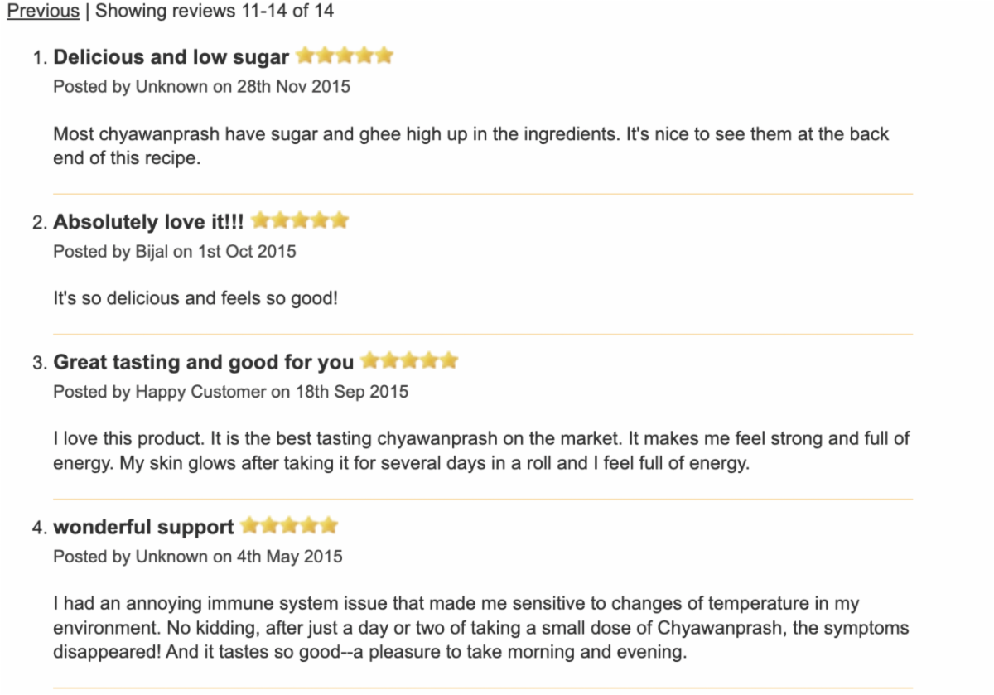Click "Showing reviews 11-14 of 14" text
The image size is (994, 695).
tap(215, 12)
